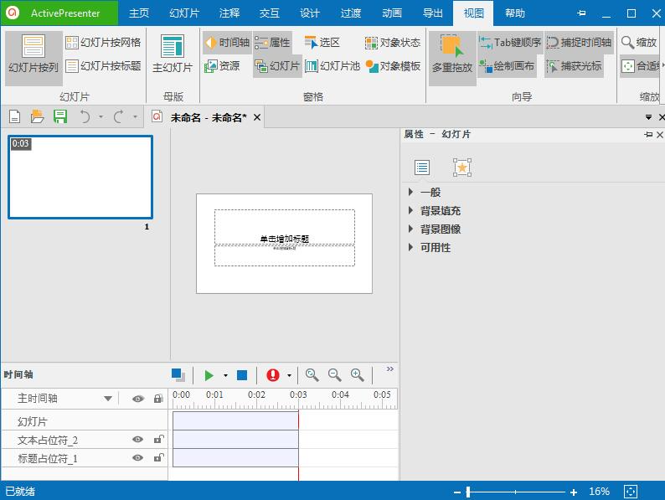
Task: Open the 资源 pane
Action: pos(222,65)
